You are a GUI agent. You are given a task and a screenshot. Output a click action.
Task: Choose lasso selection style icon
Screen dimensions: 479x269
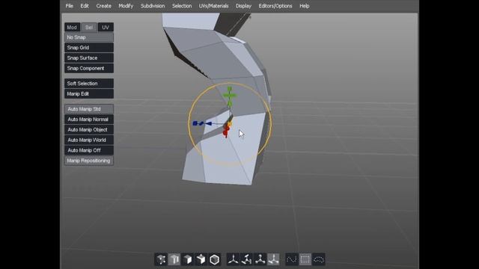click(x=319, y=259)
